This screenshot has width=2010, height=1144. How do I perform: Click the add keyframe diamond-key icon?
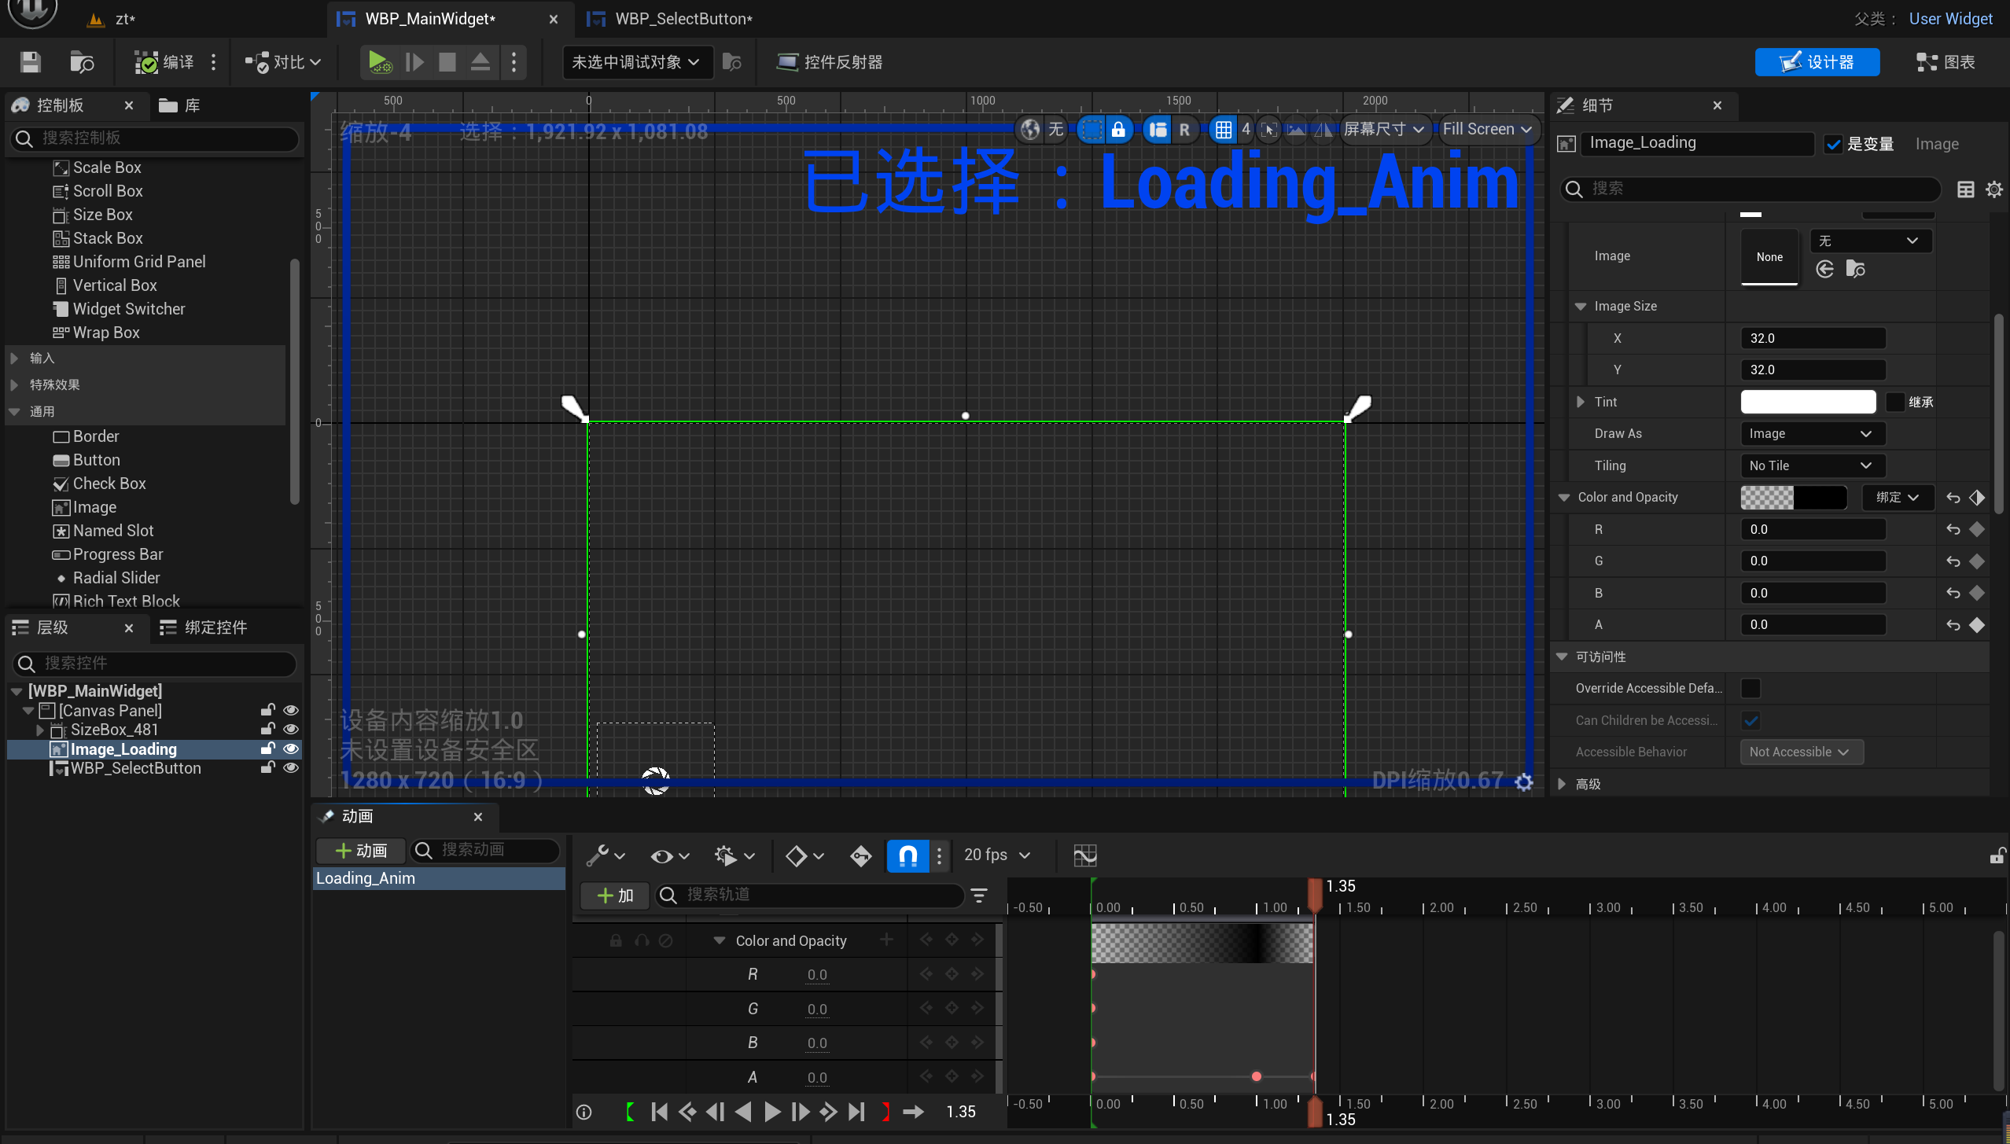[860, 855]
